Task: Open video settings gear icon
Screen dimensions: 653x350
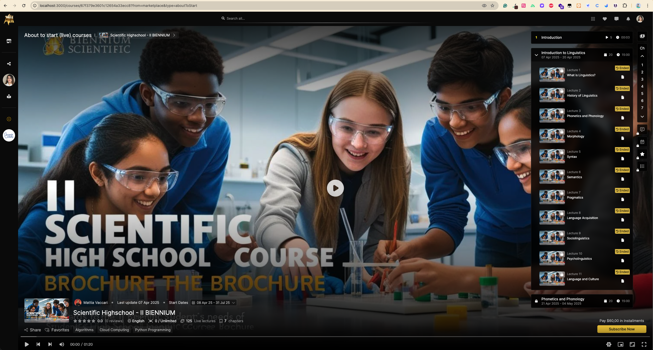Action: 609,344
